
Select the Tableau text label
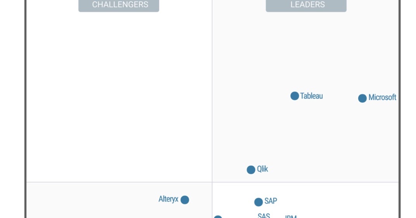coord(312,96)
